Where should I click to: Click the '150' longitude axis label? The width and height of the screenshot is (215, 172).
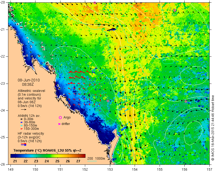click(35, 170)
